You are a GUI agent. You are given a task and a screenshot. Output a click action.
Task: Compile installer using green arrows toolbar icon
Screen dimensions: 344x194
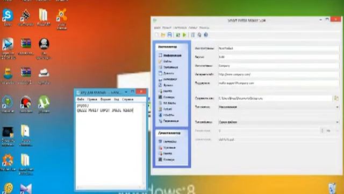[x=178, y=34]
